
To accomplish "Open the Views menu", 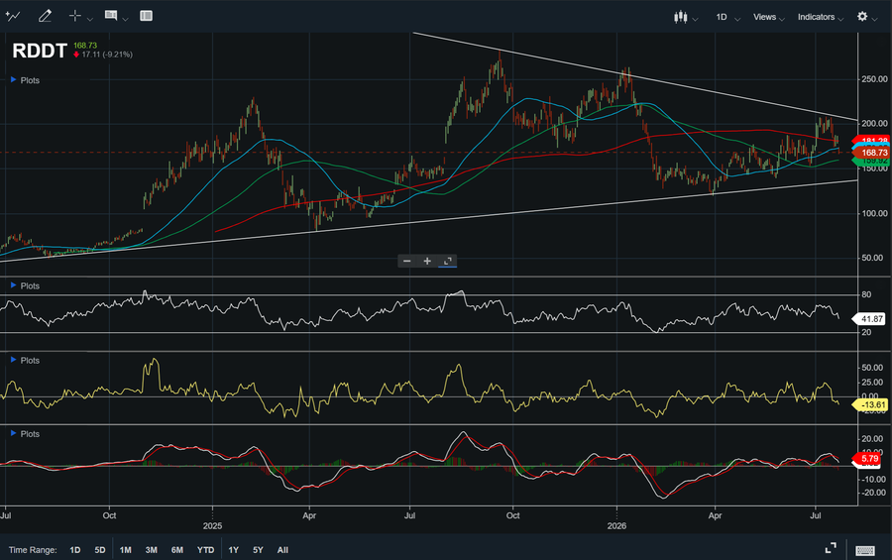I will pos(768,17).
